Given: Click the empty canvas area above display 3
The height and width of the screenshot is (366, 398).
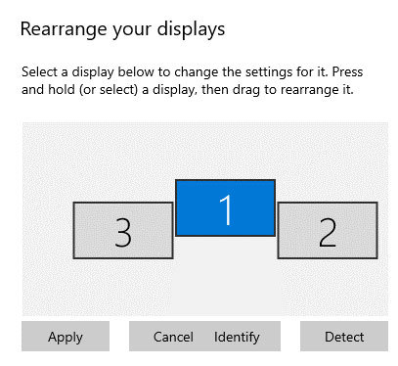Looking at the screenshot, I should pyautogui.click(x=123, y=163).
